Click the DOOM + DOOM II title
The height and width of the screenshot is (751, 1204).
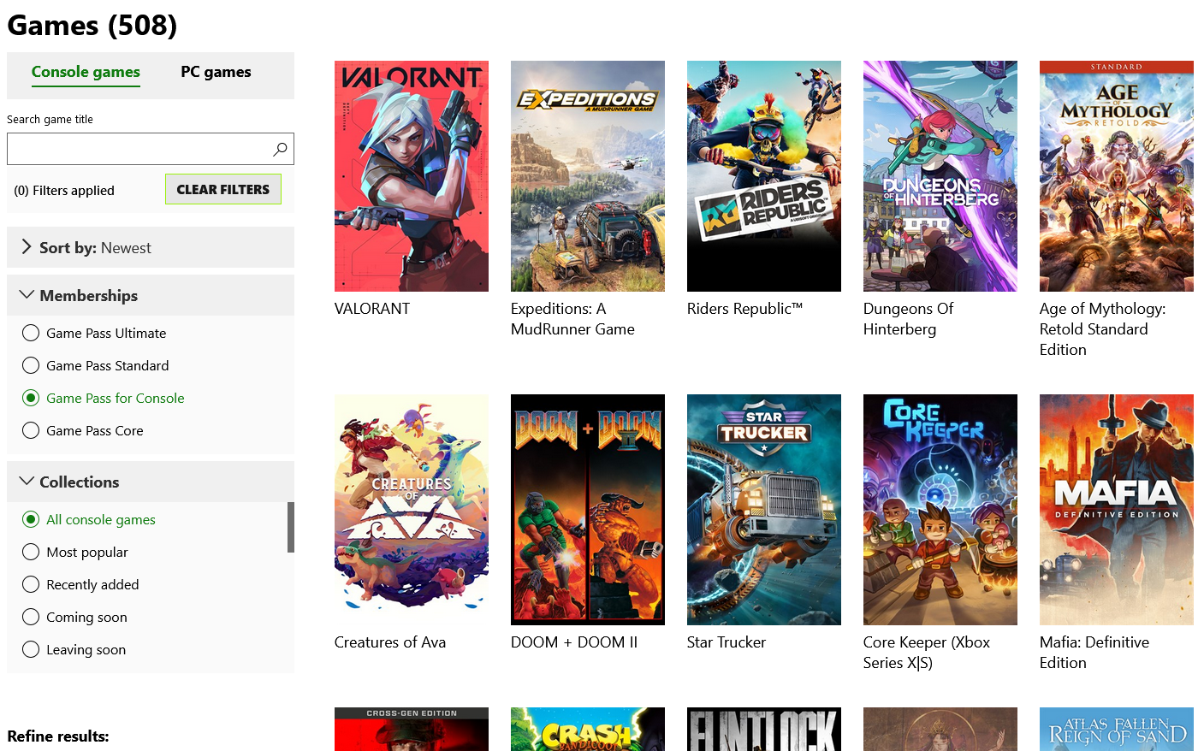[574, 642]
